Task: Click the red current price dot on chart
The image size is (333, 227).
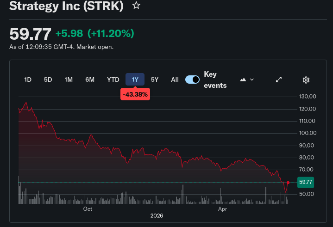Action: tap(288, 183)
